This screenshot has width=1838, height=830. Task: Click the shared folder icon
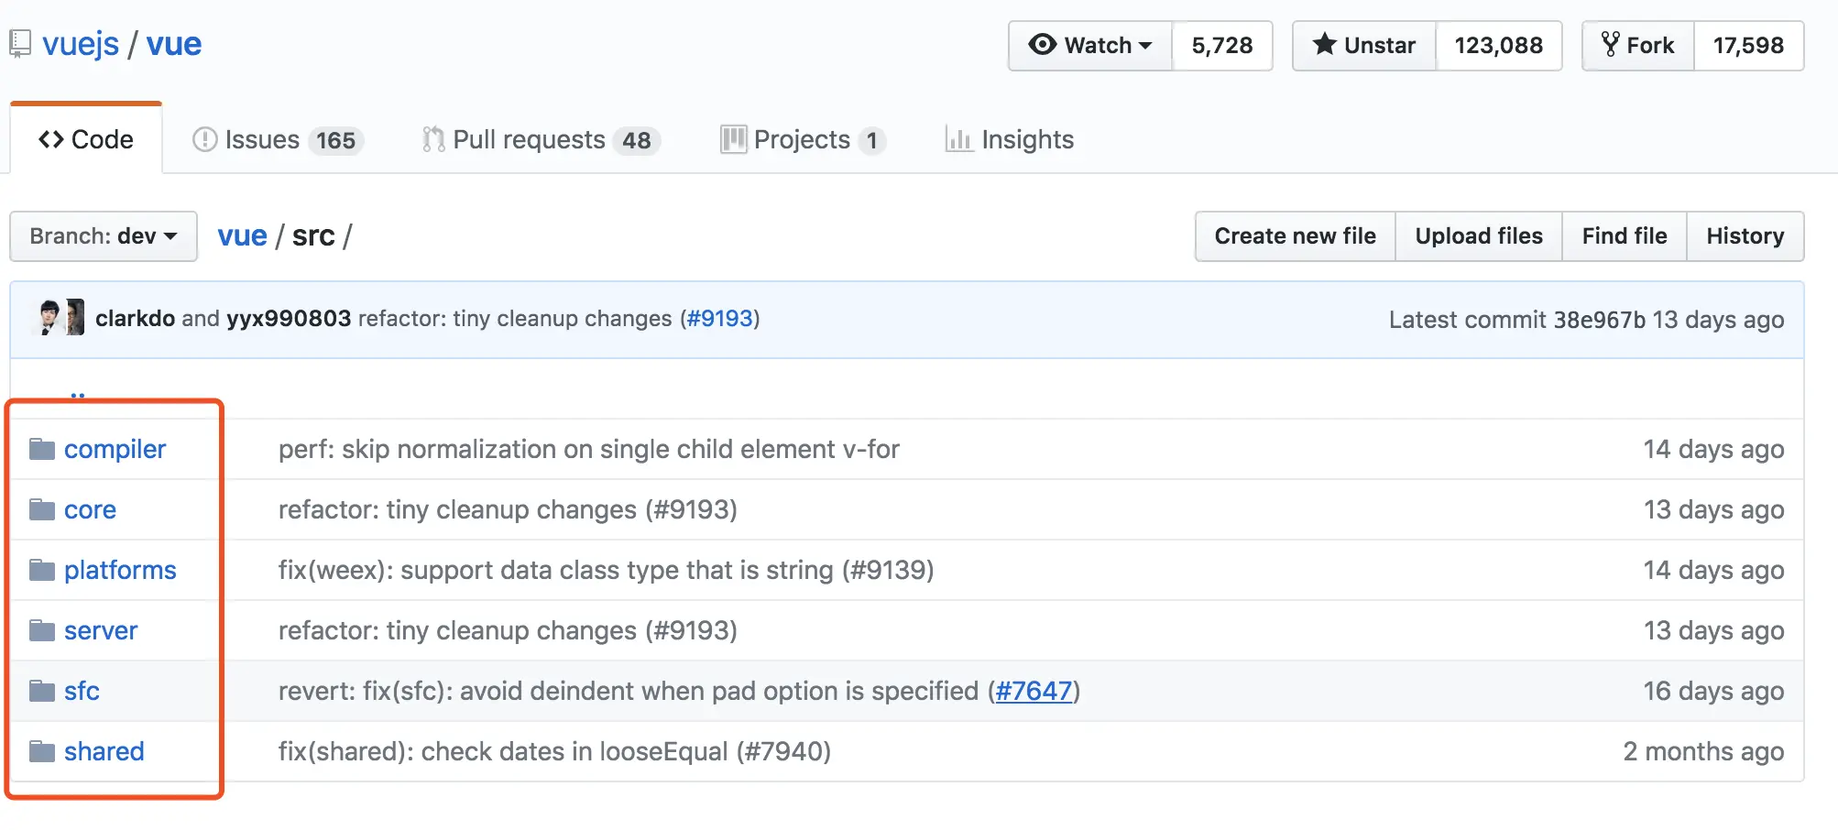(42, 751)
